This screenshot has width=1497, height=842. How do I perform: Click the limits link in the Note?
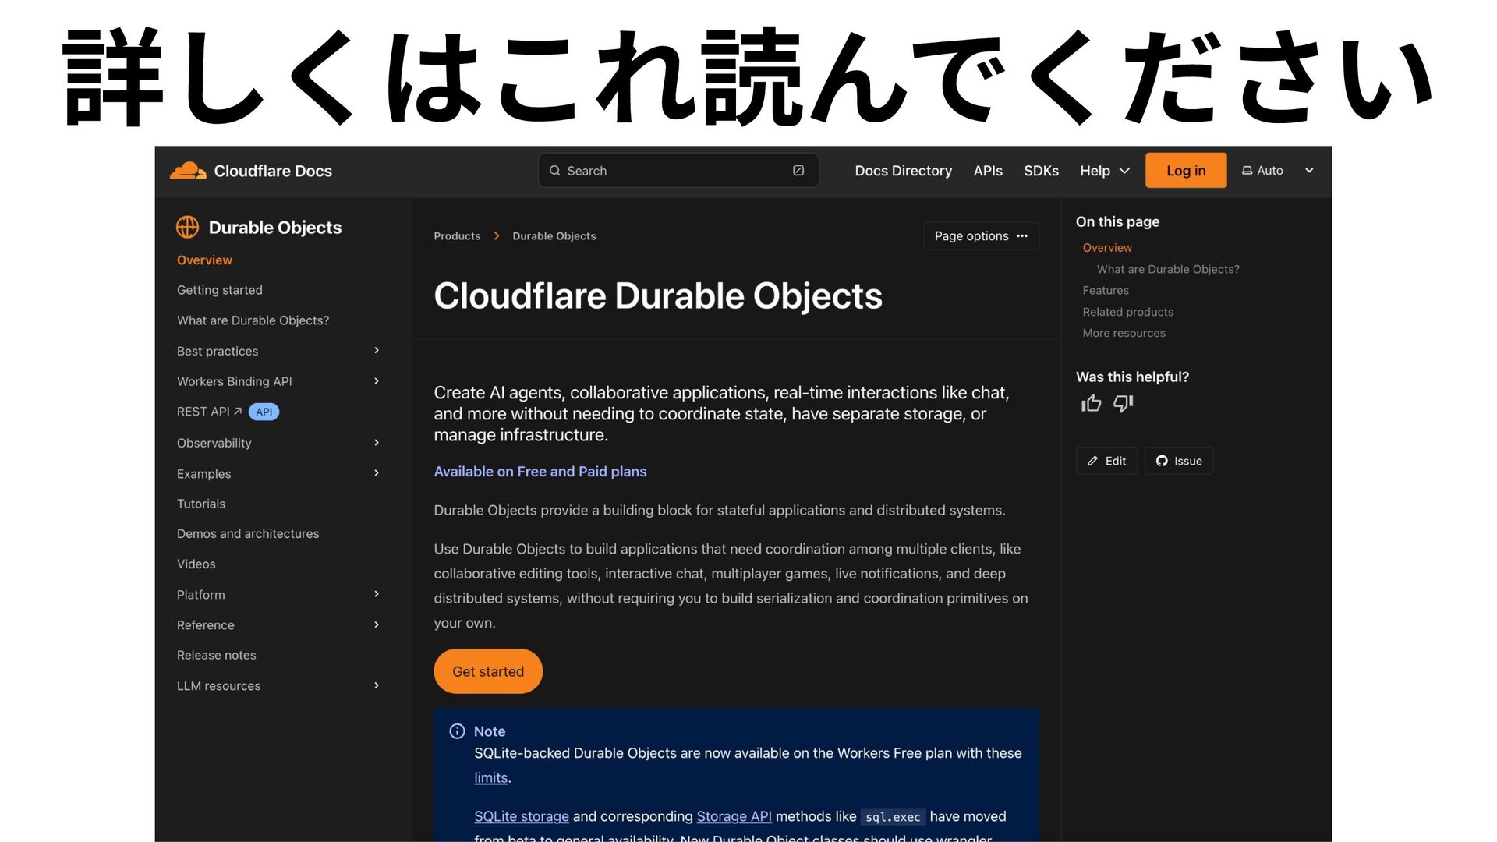pyautogui.click(x=491, y=778)
